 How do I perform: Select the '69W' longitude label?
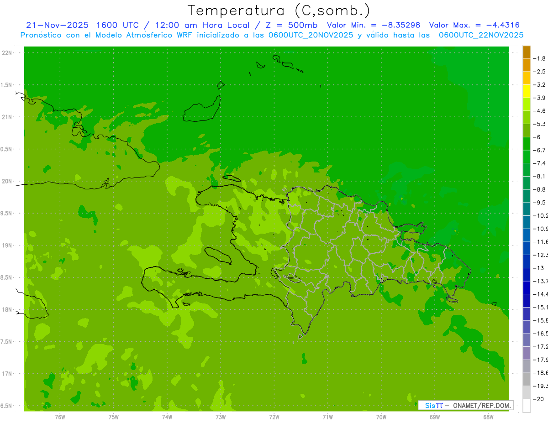pos(435,417)
